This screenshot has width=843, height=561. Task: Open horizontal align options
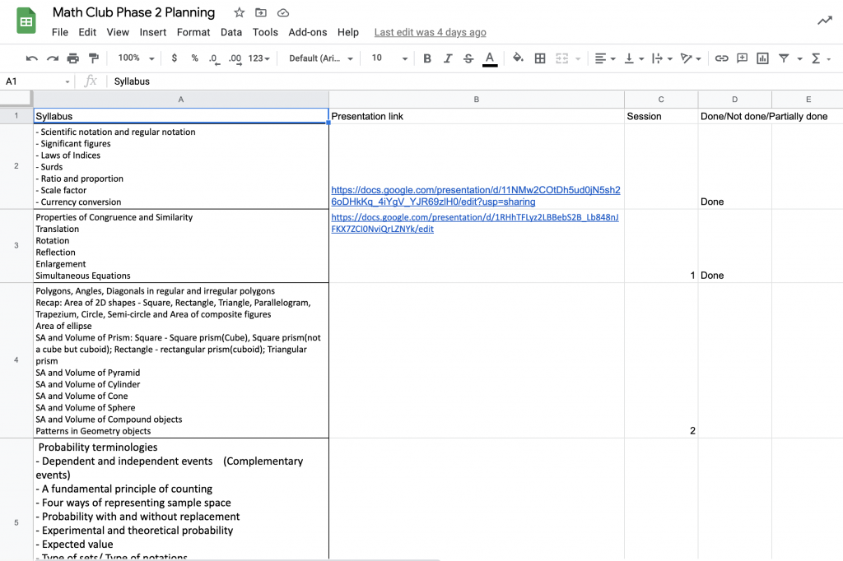605,58
